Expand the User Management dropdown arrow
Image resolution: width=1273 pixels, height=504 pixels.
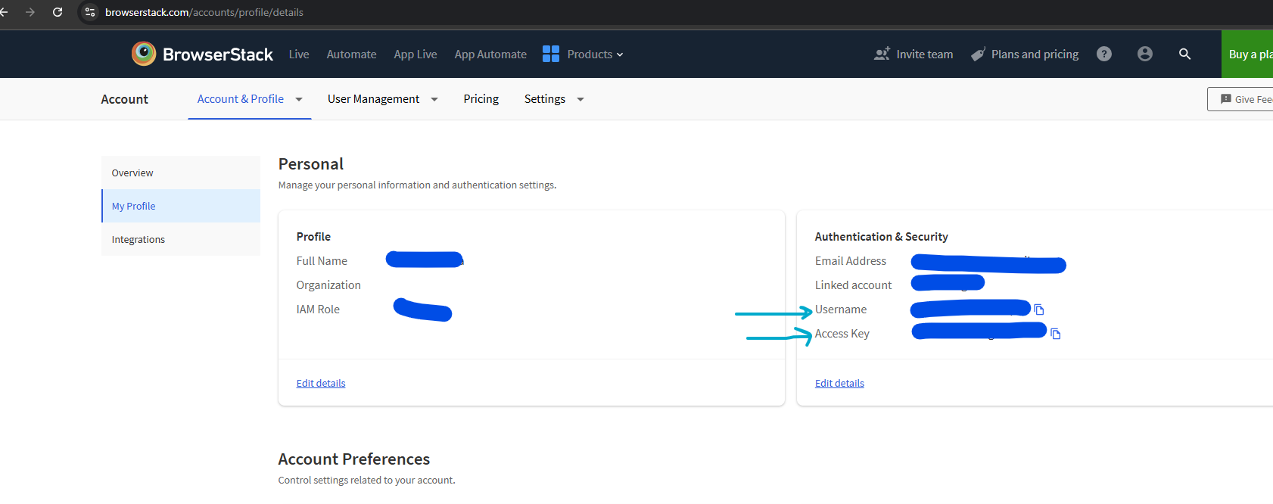pos(434,99)
